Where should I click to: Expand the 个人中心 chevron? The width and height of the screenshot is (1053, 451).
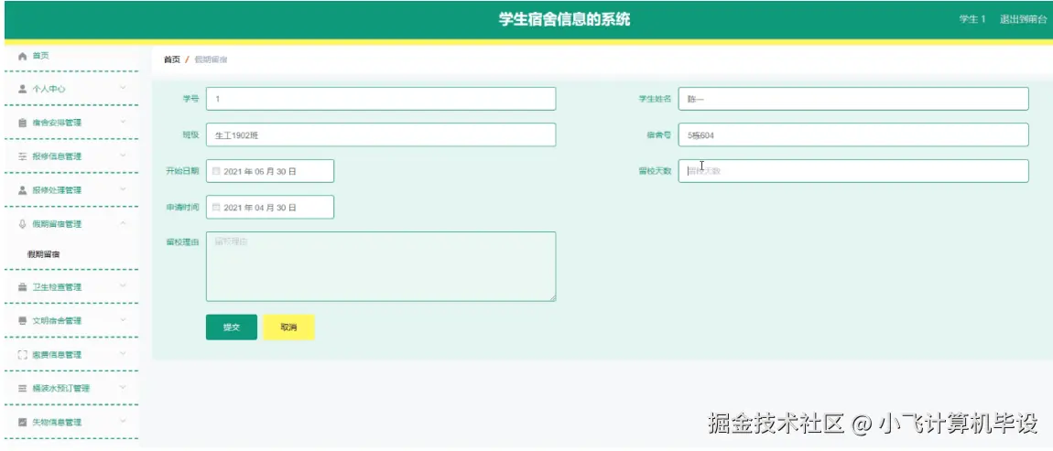123,88
